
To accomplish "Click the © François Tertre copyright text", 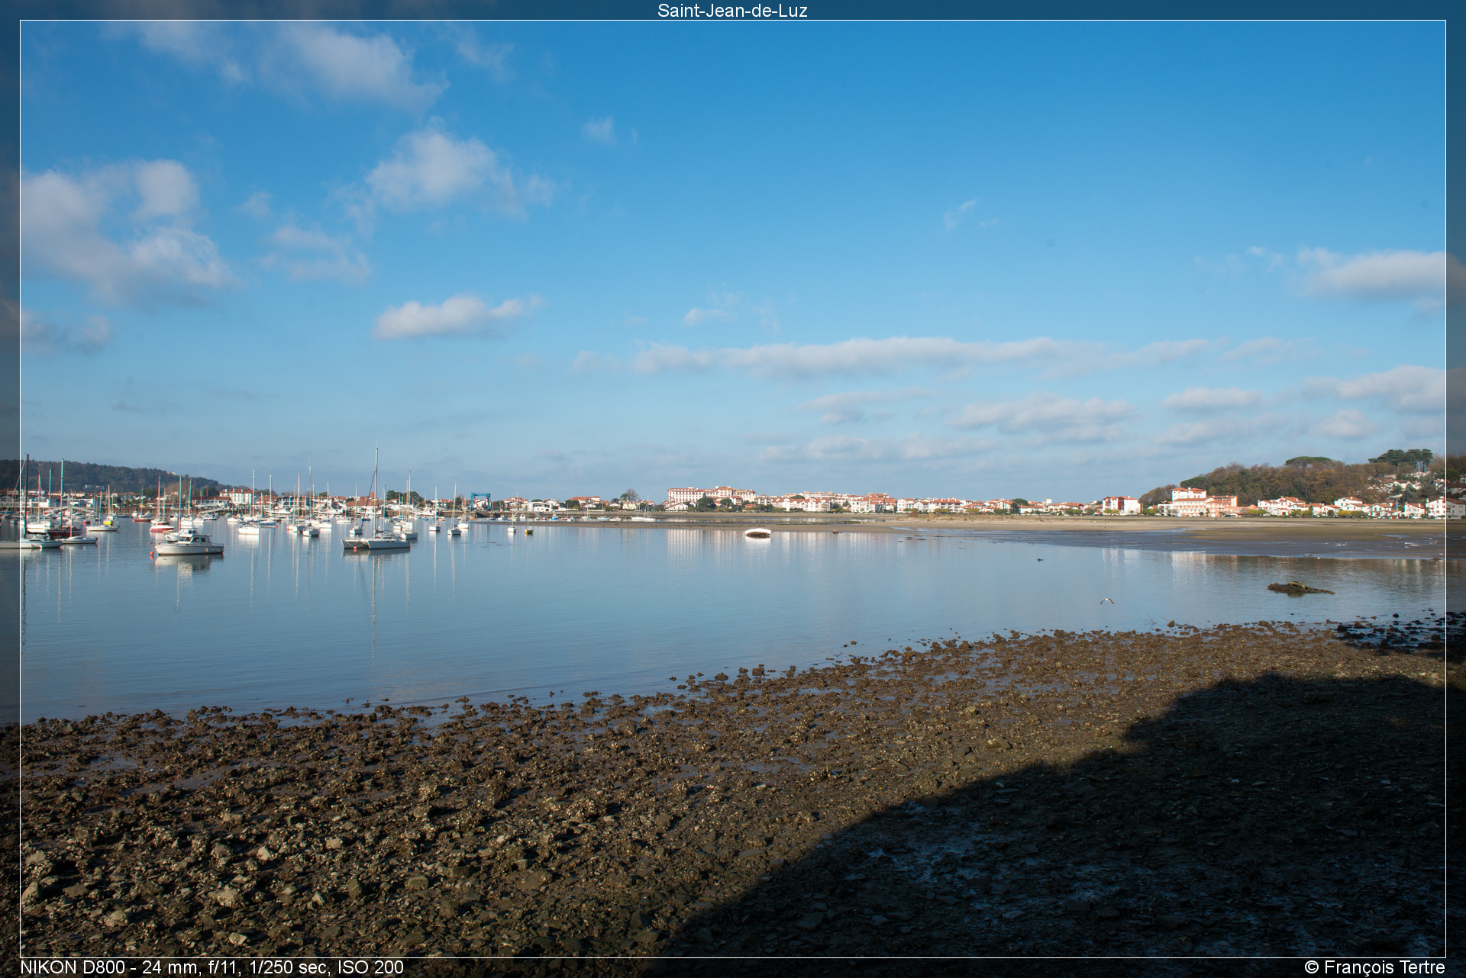I will [1374, 967].
